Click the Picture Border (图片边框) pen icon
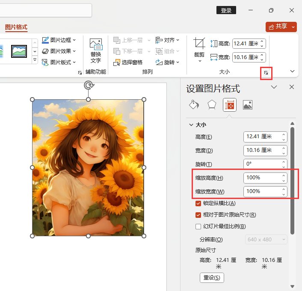302x291 pixels. 45,40
